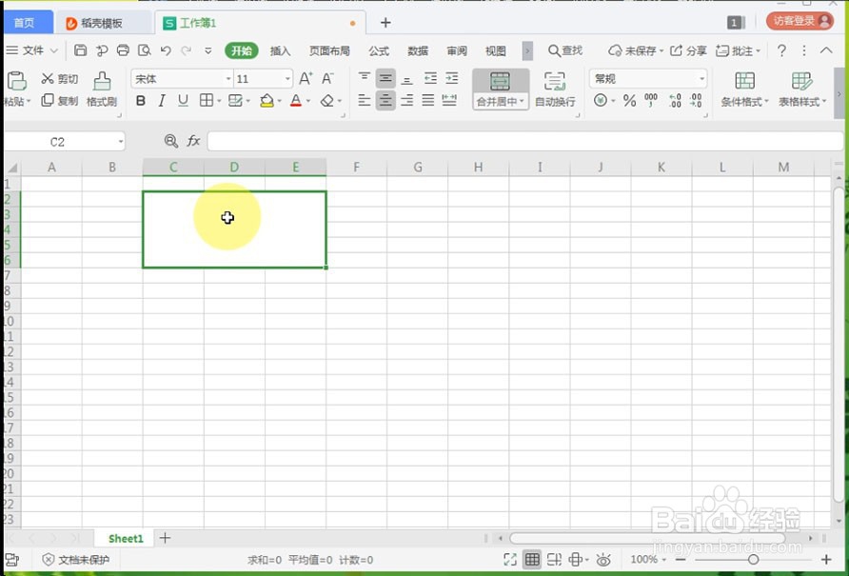Click the eraser clear-format icon
This screenshot has height=576, width=849.
(326, 101)
